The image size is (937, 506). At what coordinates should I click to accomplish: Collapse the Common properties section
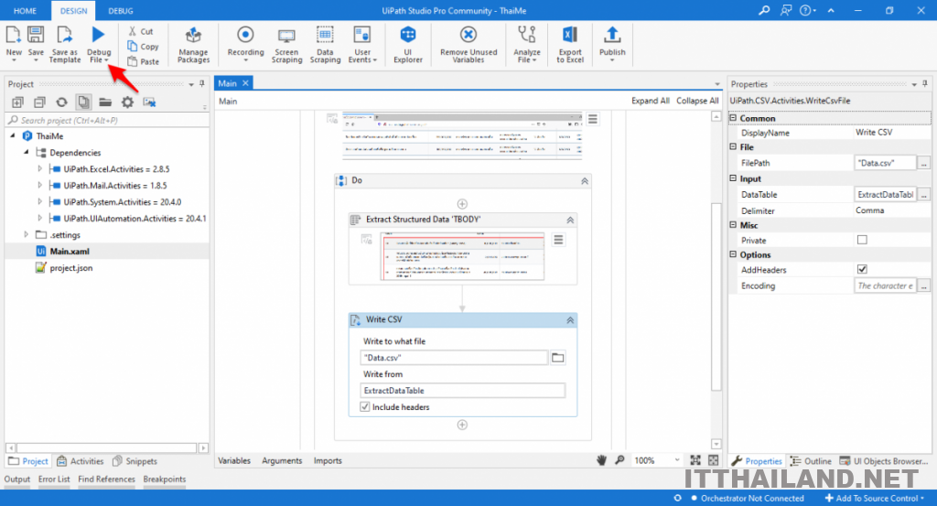733,118
